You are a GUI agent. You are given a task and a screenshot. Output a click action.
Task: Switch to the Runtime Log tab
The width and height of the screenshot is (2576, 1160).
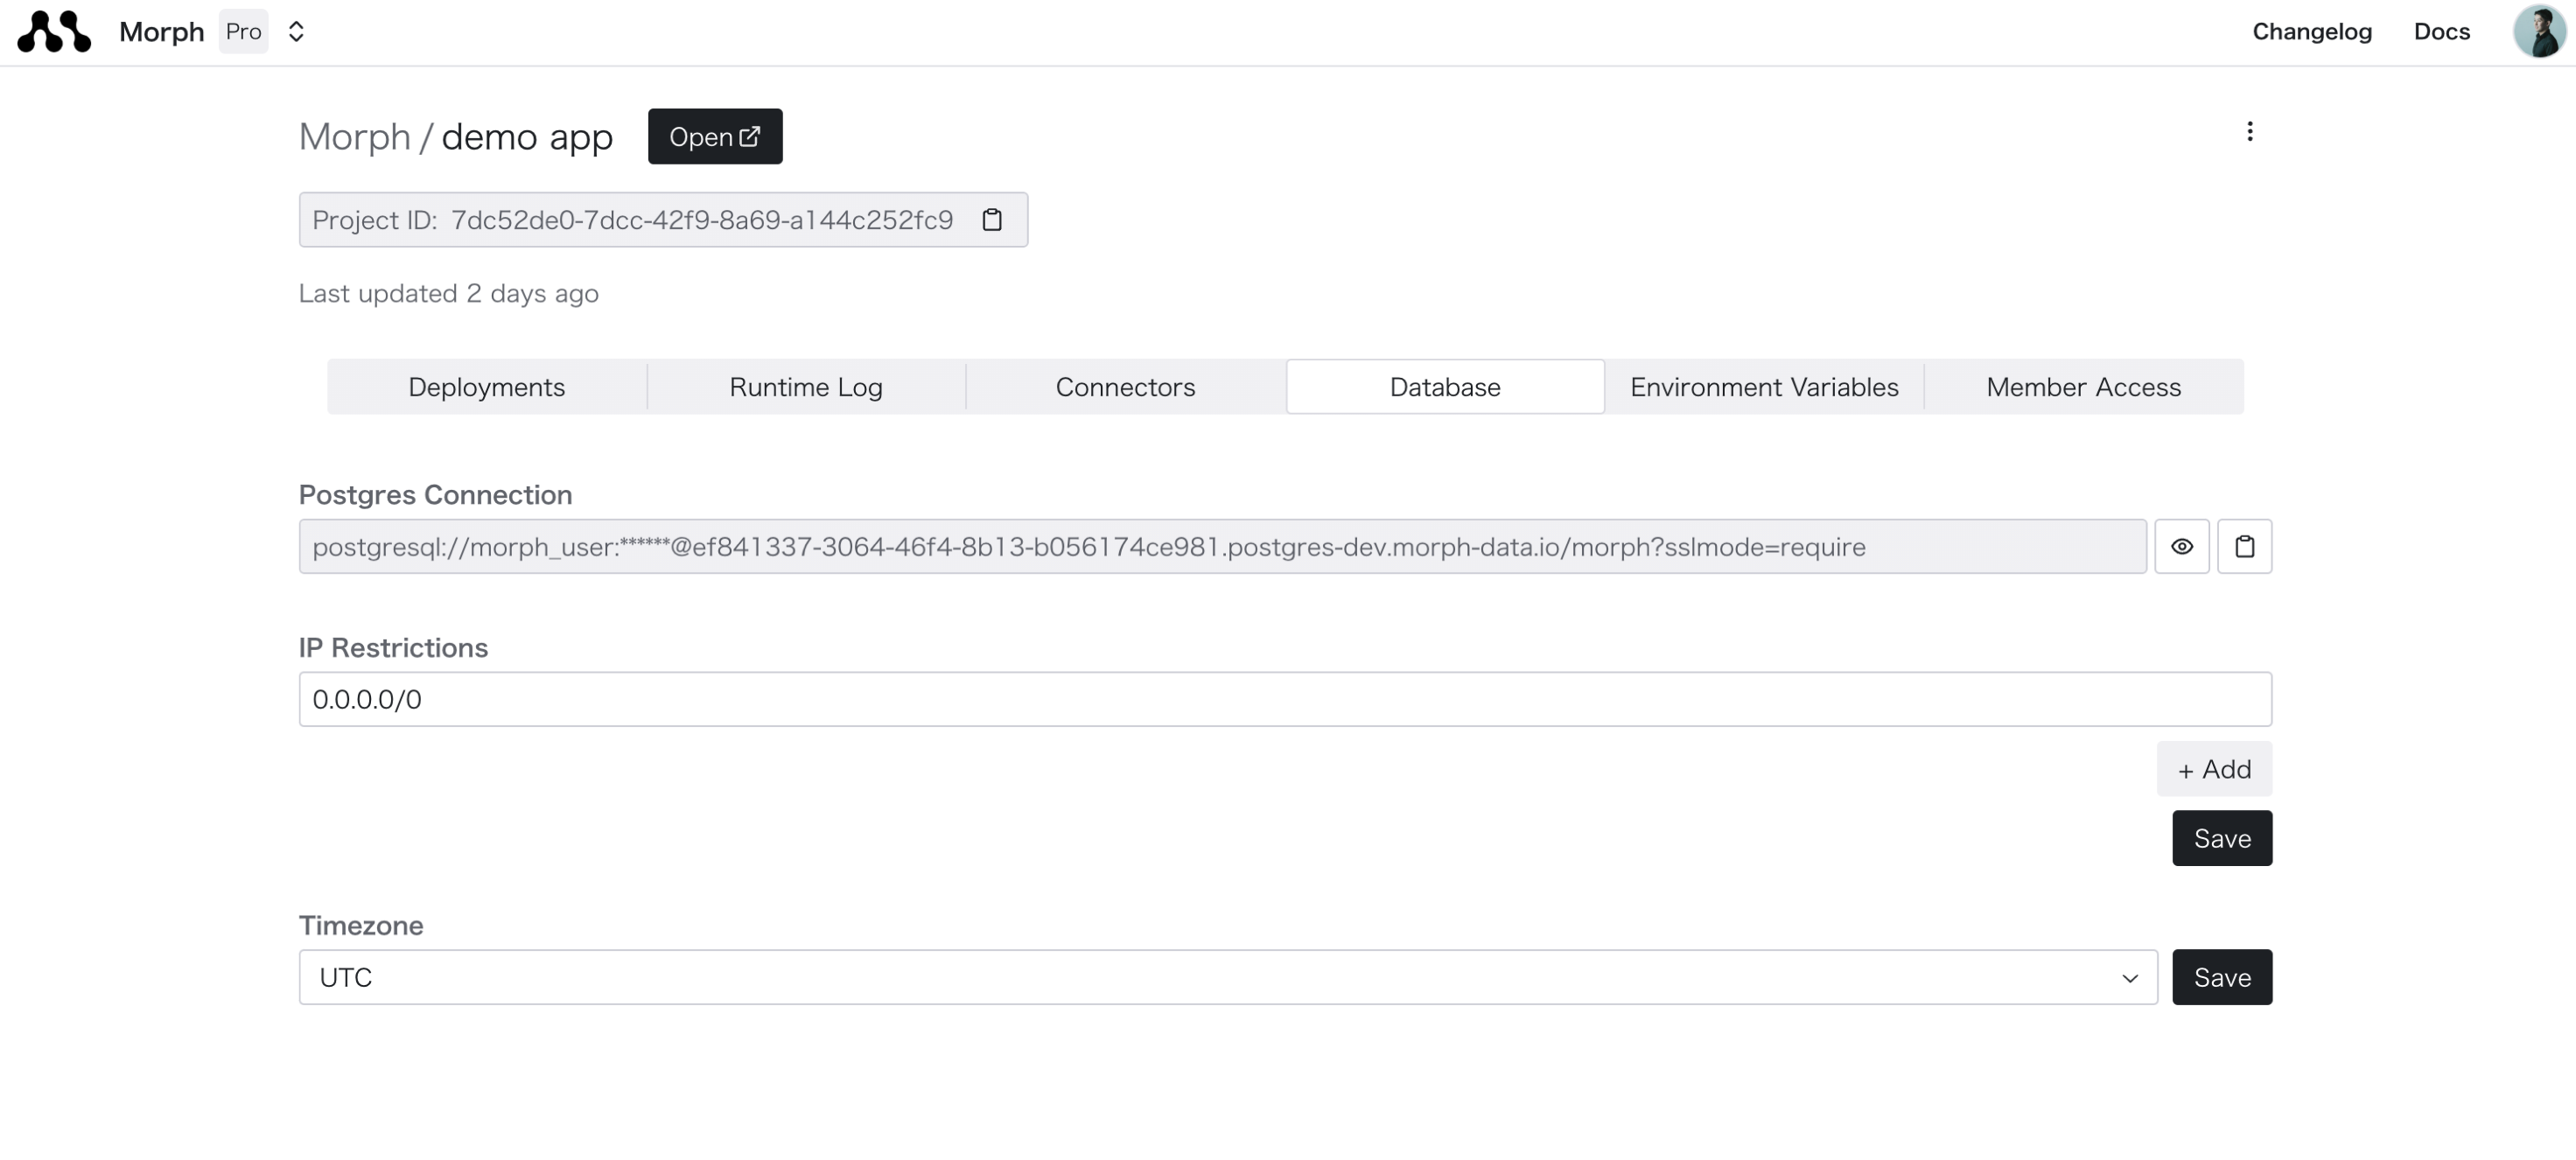[x=805, y=387]
